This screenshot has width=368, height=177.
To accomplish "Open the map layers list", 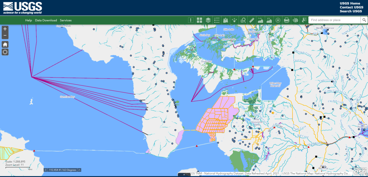I will [x=209, y=20].
